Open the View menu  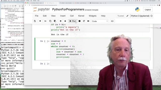(x=53, y=16)
